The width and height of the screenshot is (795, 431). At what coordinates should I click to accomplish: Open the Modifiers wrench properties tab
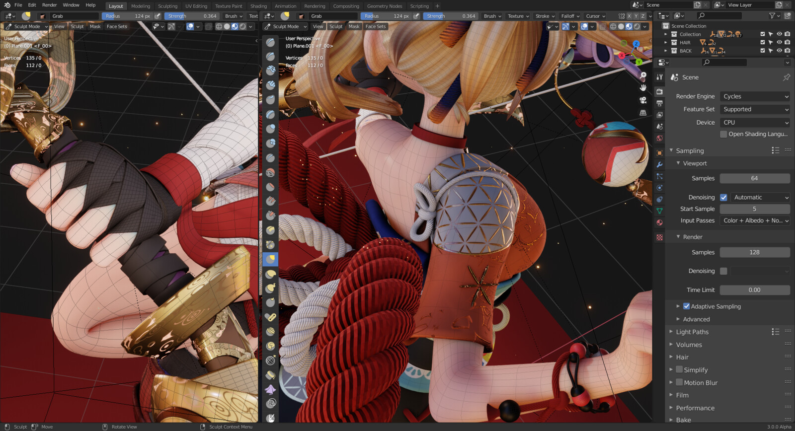(x=659, y=164)
